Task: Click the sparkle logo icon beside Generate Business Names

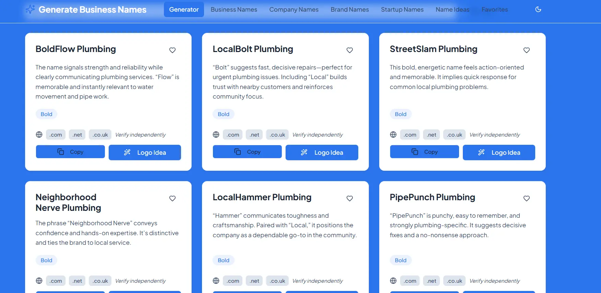Action: [x=30, y=9]
